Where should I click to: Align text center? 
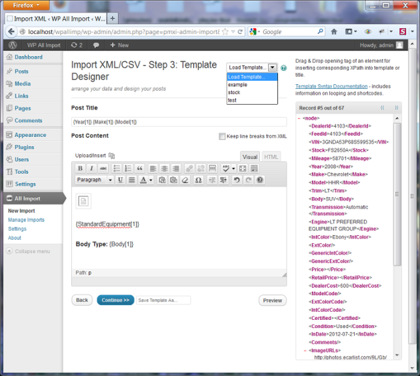click(164, 168)
